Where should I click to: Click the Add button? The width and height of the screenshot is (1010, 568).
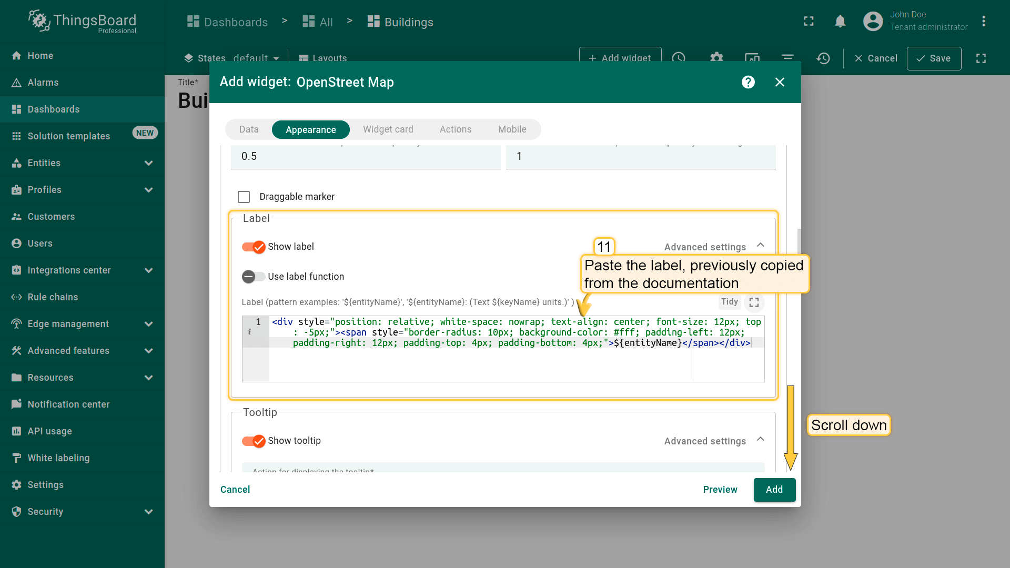pyautogui.click(x=774, y=490)
